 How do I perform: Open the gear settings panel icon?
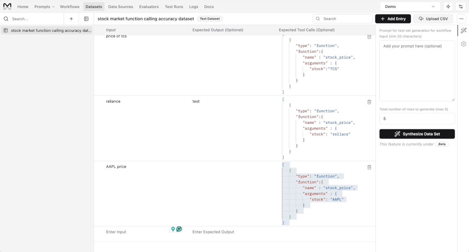click(464, 44)
